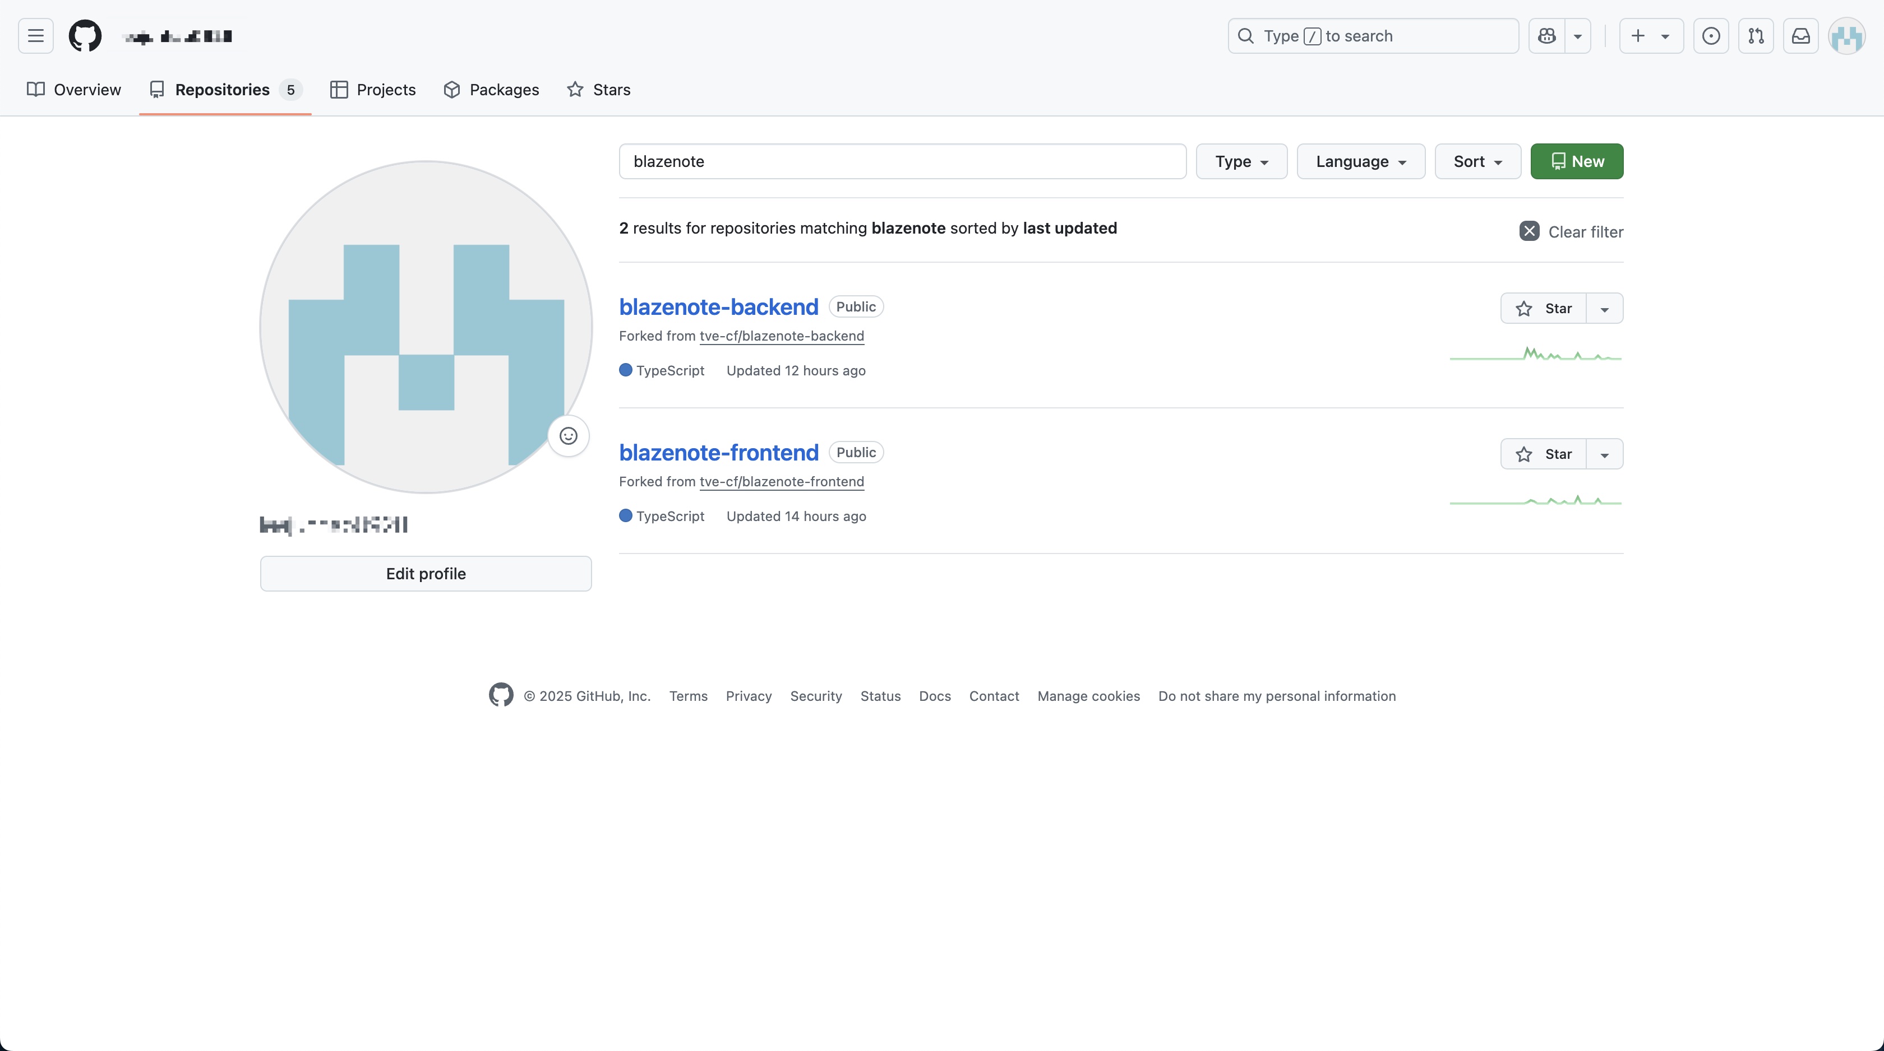Open the Language filter dropdown
Viewport: 1884px width, 1051px height.
click(1360, 161)
